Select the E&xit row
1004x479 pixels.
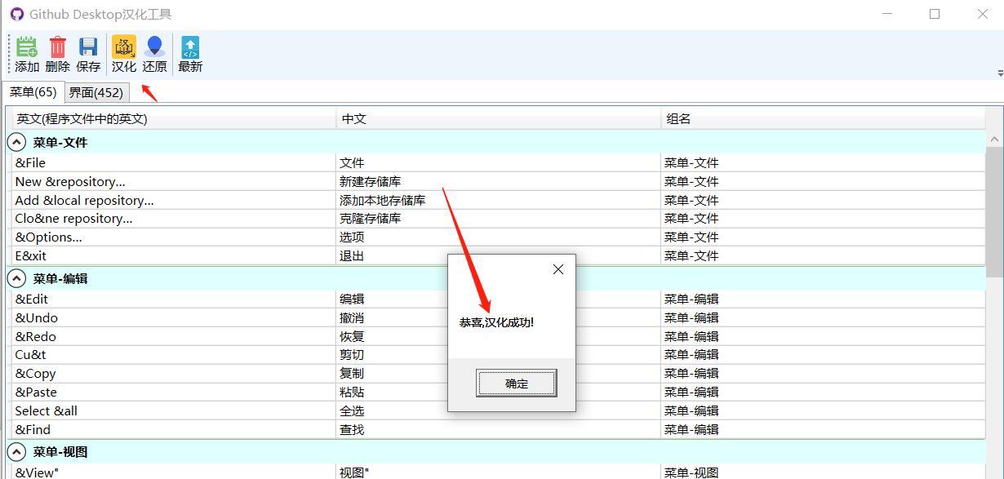tap(498, 255)
